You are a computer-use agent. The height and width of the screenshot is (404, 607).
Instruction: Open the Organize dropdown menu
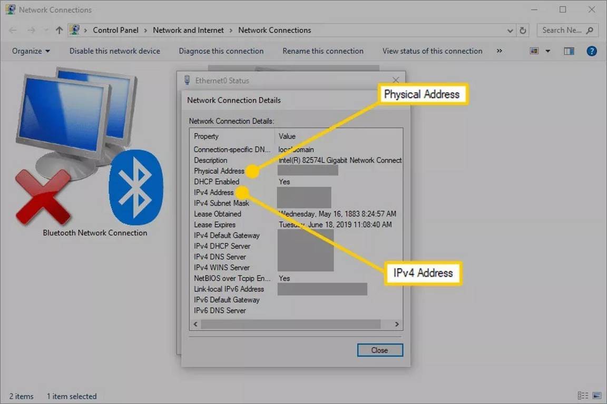(x=31, y=51)
